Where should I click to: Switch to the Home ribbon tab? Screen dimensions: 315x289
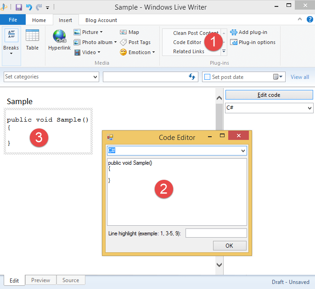click(39, 20)
